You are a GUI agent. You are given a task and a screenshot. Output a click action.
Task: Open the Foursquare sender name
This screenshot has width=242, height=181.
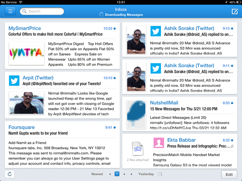pos(22,127)
